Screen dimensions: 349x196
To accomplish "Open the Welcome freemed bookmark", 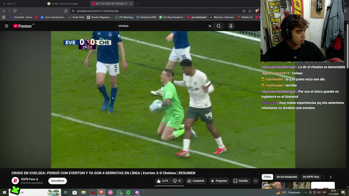I will tap(222, 17).
